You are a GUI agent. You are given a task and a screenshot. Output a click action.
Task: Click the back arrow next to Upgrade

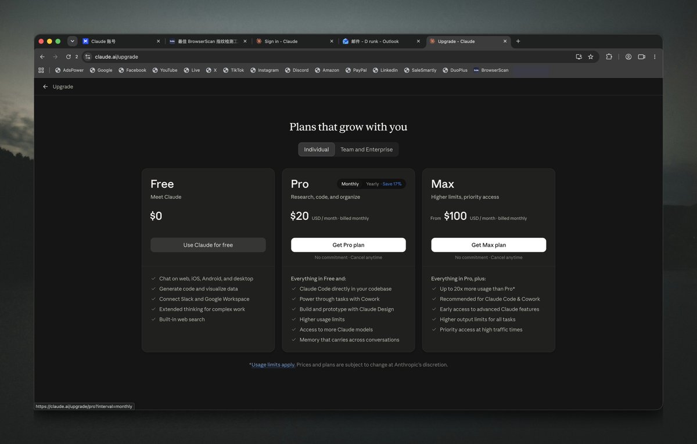click(45, 86)
